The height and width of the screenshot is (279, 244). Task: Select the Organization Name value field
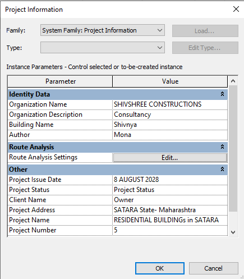[170, 104]
